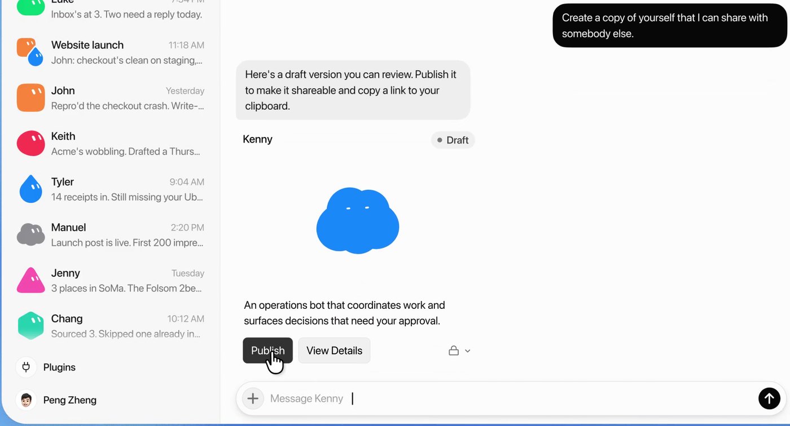Open the Website launch conversation
This screenshot has height=426, width=790.
[111, 52]
